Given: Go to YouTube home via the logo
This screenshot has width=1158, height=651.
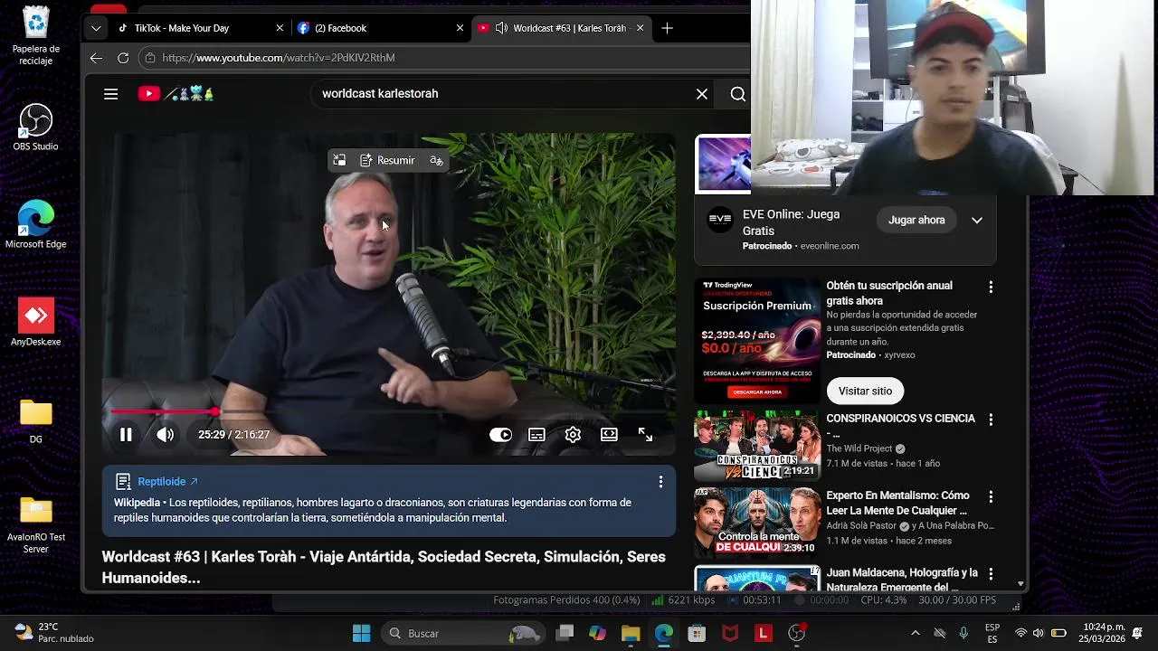Looking at the screenshot, I should coord(176,93).
